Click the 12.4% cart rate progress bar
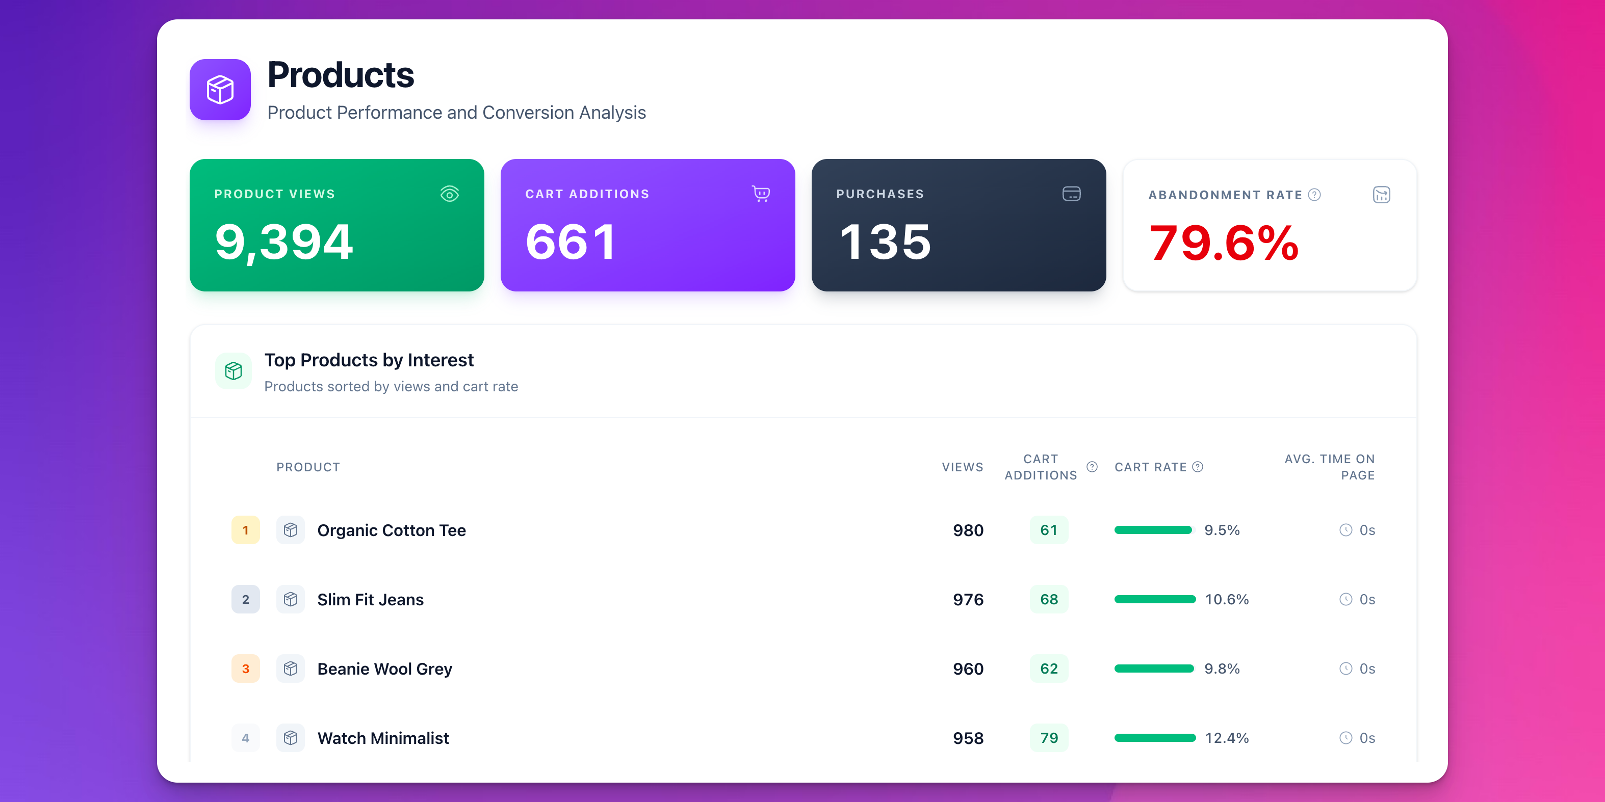 1154,738
